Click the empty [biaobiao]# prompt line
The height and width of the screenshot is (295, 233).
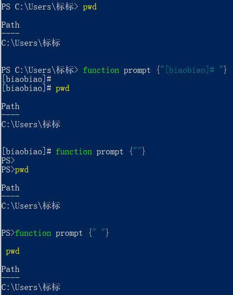click(26, 79)
